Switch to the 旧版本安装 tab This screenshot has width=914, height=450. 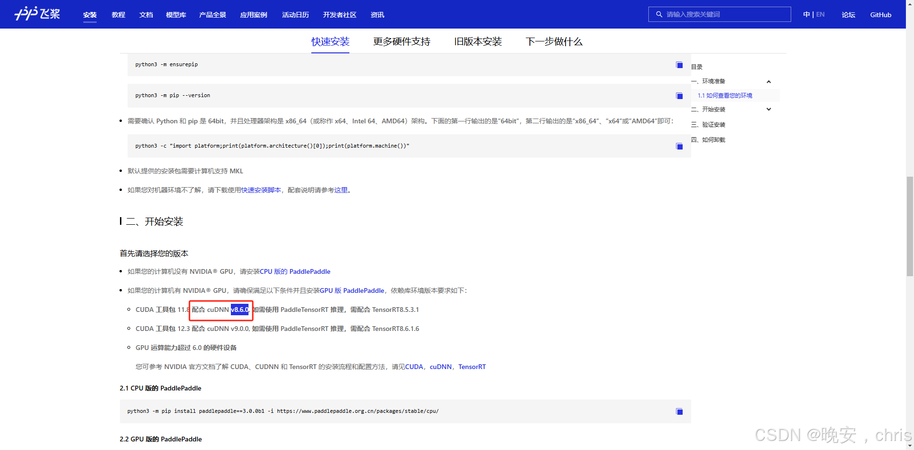click(x=477, y=41)
